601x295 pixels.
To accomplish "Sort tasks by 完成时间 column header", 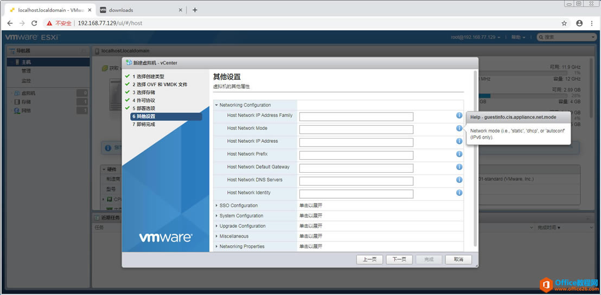I will point(549,228).
